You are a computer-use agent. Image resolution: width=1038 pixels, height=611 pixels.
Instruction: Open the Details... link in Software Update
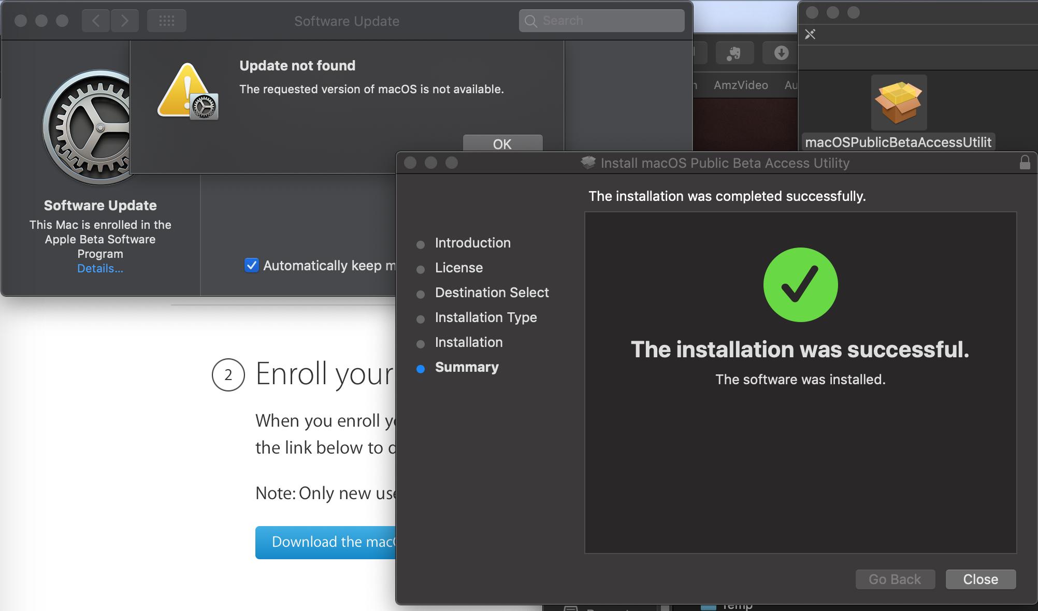pyautogui.click(x=100, y=268)
